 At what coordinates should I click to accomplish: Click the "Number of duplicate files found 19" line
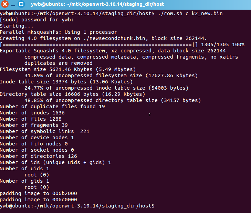(52, 106)
